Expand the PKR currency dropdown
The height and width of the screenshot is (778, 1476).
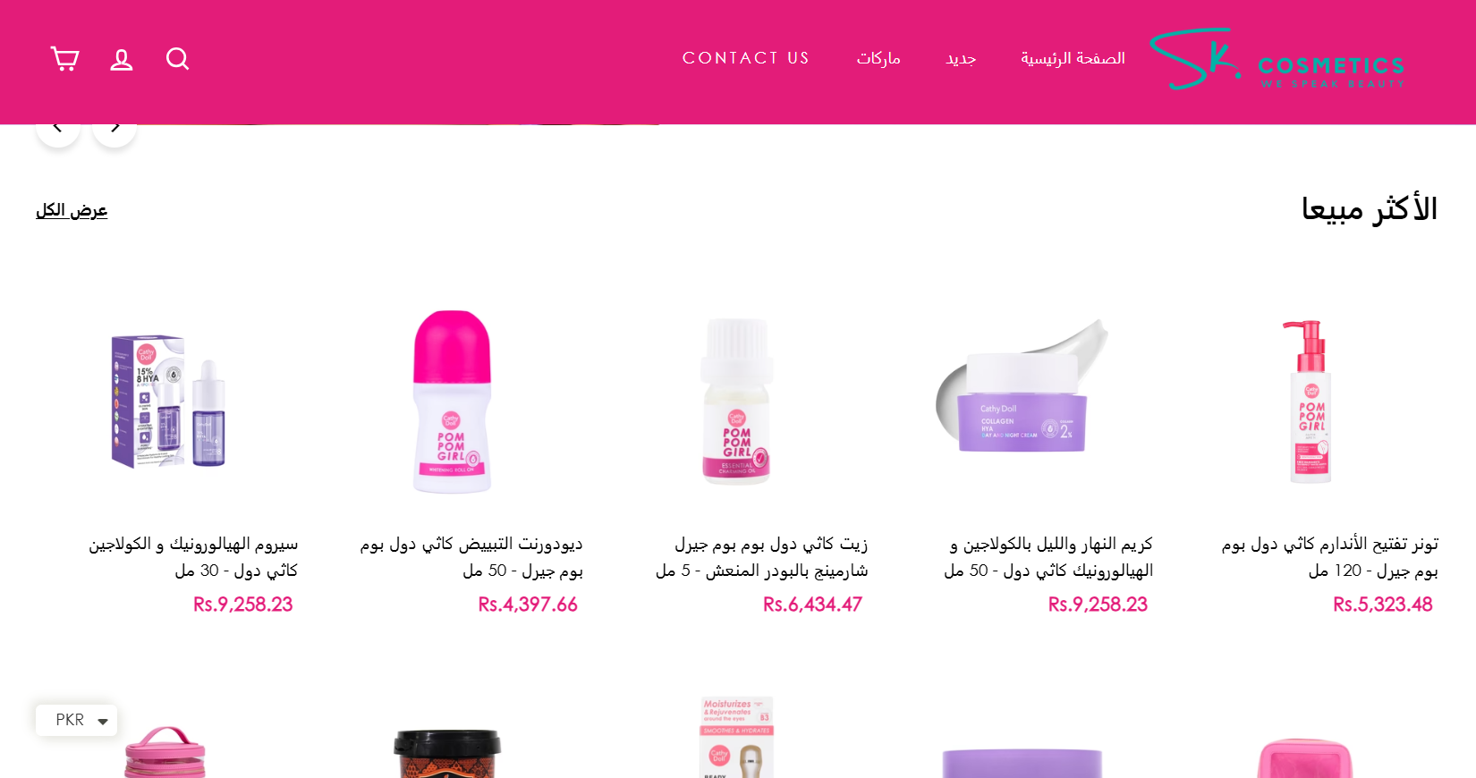click(77, 720)
